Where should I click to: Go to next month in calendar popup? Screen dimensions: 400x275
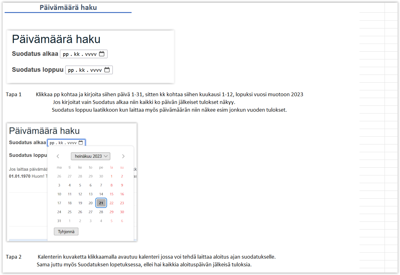click(x=123, y=156)
